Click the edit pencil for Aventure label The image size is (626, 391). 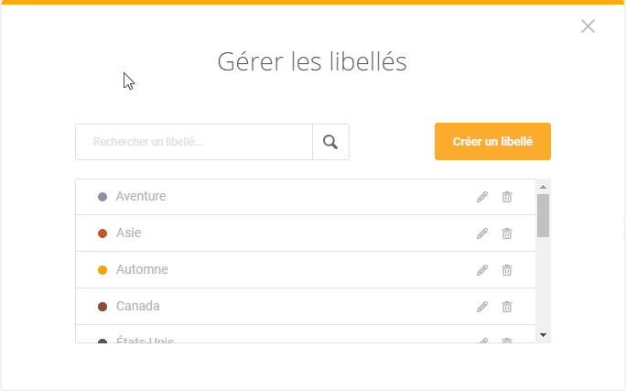(482, 197)
